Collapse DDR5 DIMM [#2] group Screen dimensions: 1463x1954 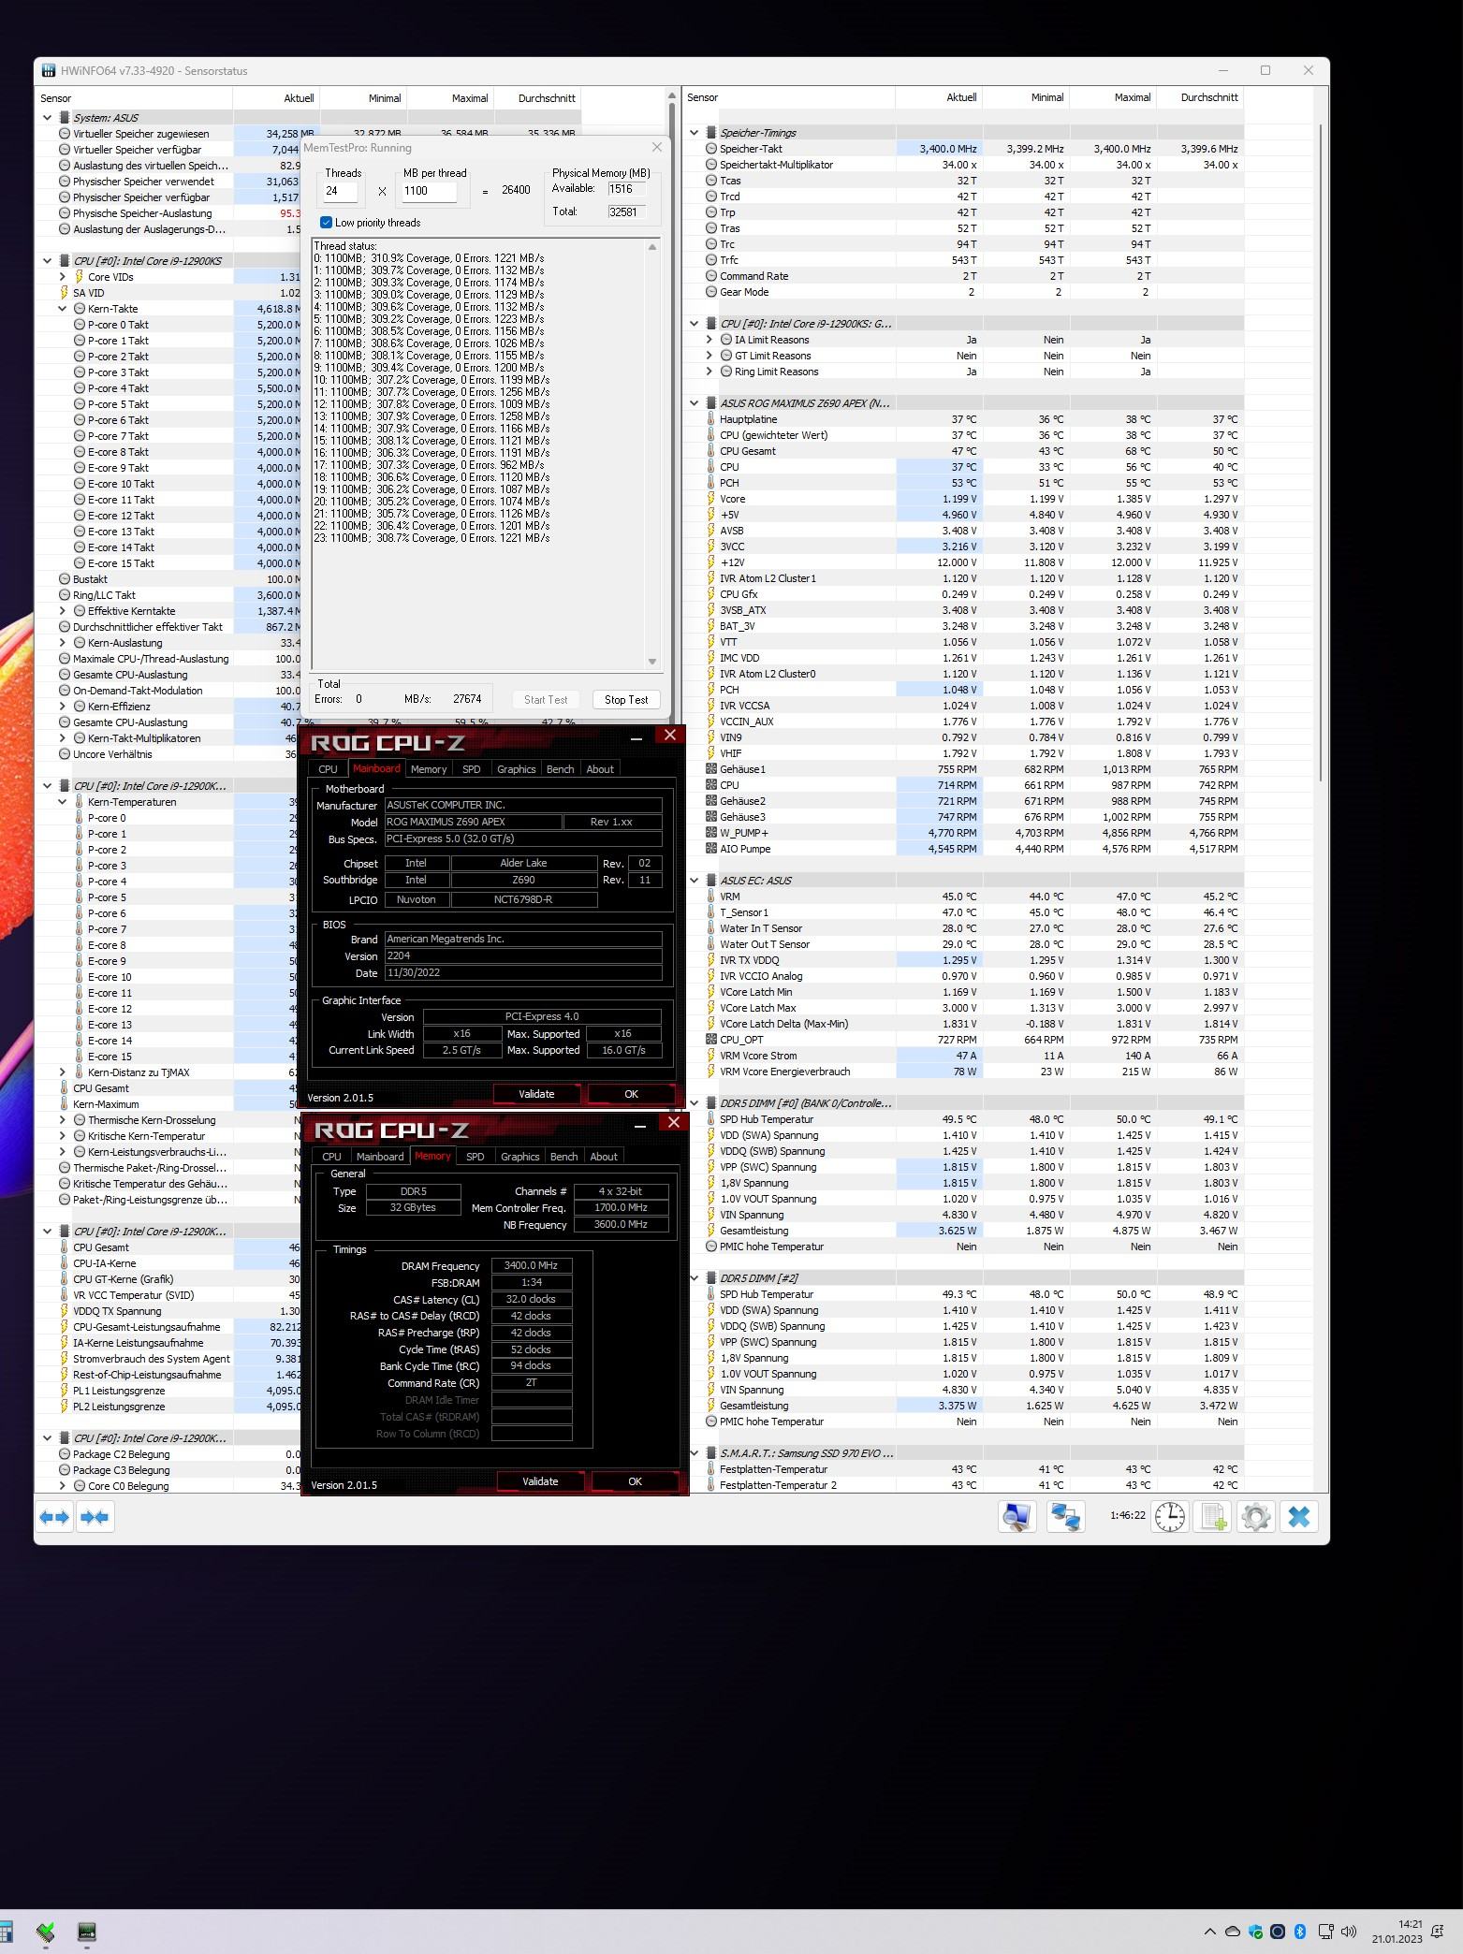[x=694, y=1278]
